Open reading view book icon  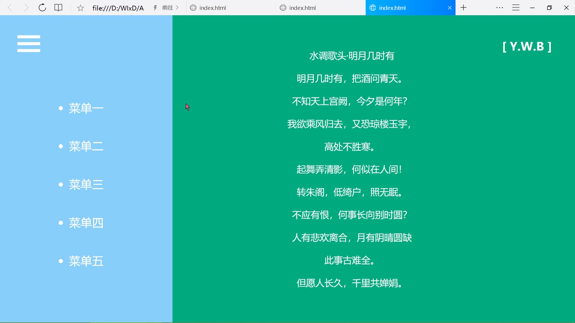click(x=58, y=8)
